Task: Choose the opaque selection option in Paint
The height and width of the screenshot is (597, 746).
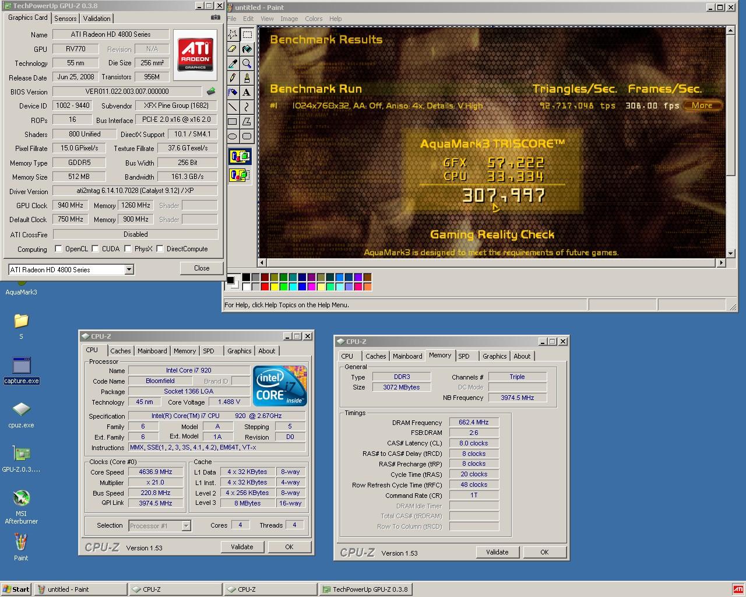Action: 240,156
